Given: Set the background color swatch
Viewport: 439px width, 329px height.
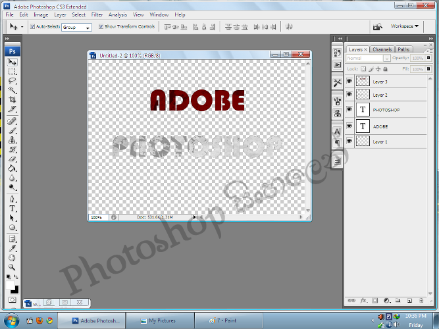Looking at the screenshot, I should (x=16, y=291).
